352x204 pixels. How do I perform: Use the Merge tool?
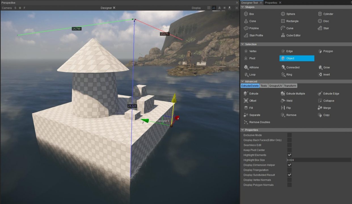(x=324, y=108)
